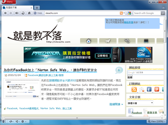Click the chain links navigation tab
The image size is (168, 125).
(x=127, y=41)
